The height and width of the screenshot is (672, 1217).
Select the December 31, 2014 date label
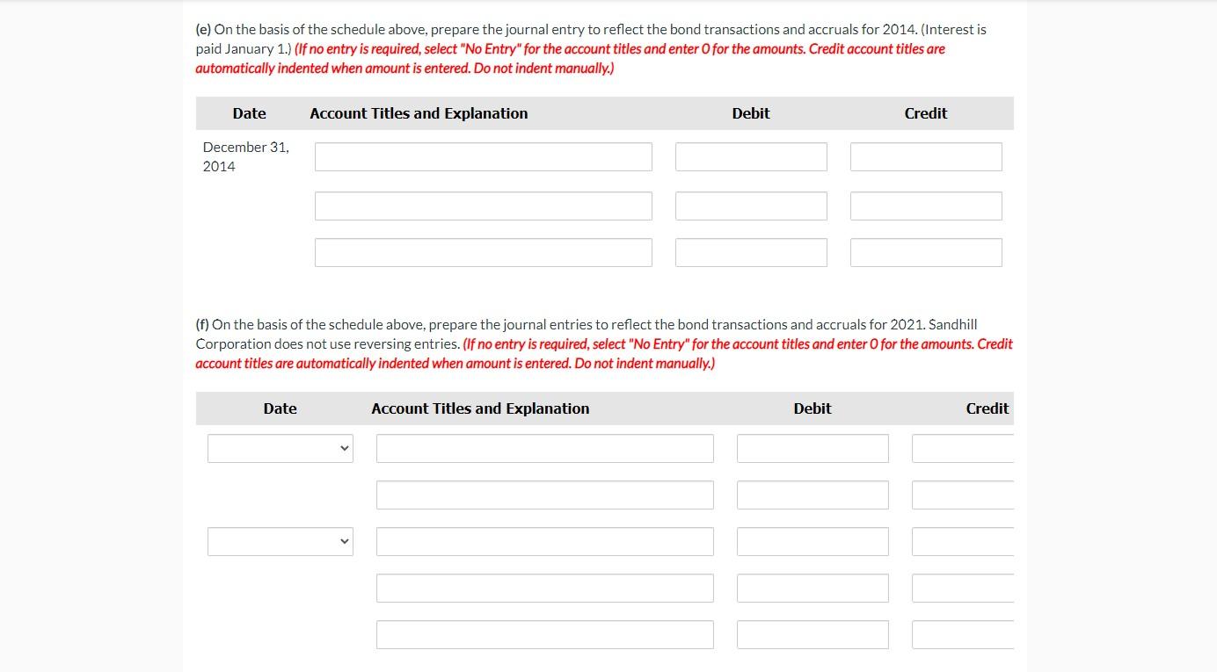click(246, 156)
